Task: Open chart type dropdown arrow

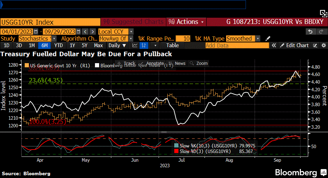Action: click(x=155, y=45)
